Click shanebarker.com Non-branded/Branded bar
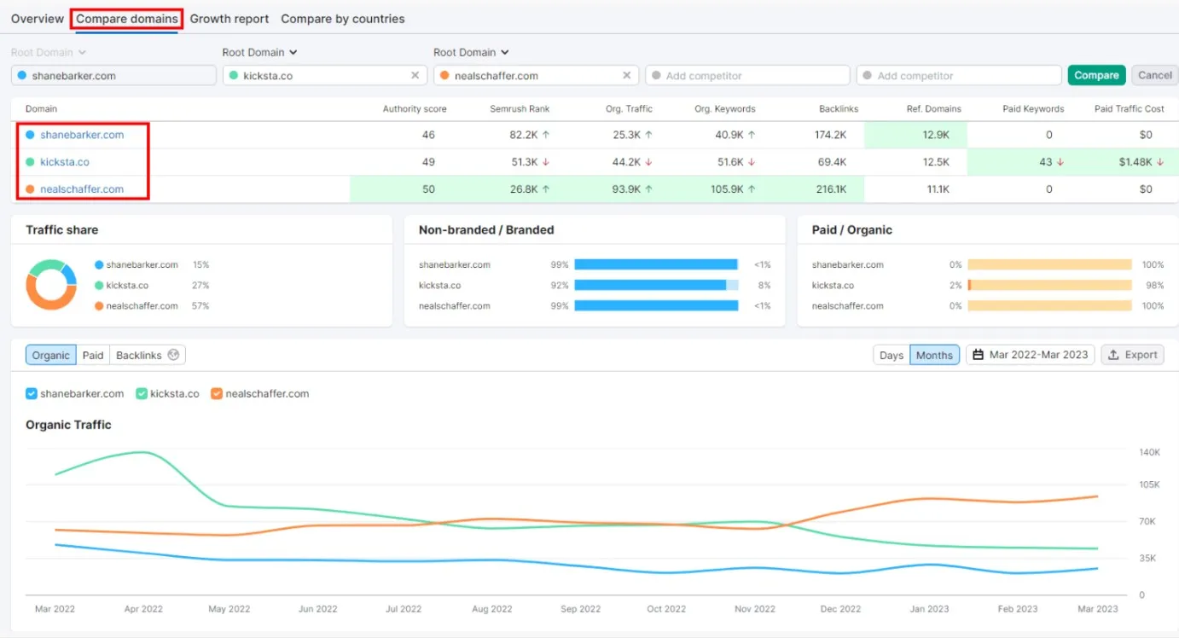 point(656,264)
